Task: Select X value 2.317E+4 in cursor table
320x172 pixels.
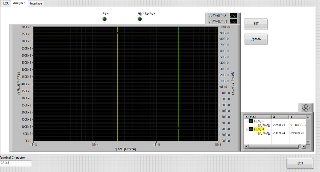Action: [279, 133]
